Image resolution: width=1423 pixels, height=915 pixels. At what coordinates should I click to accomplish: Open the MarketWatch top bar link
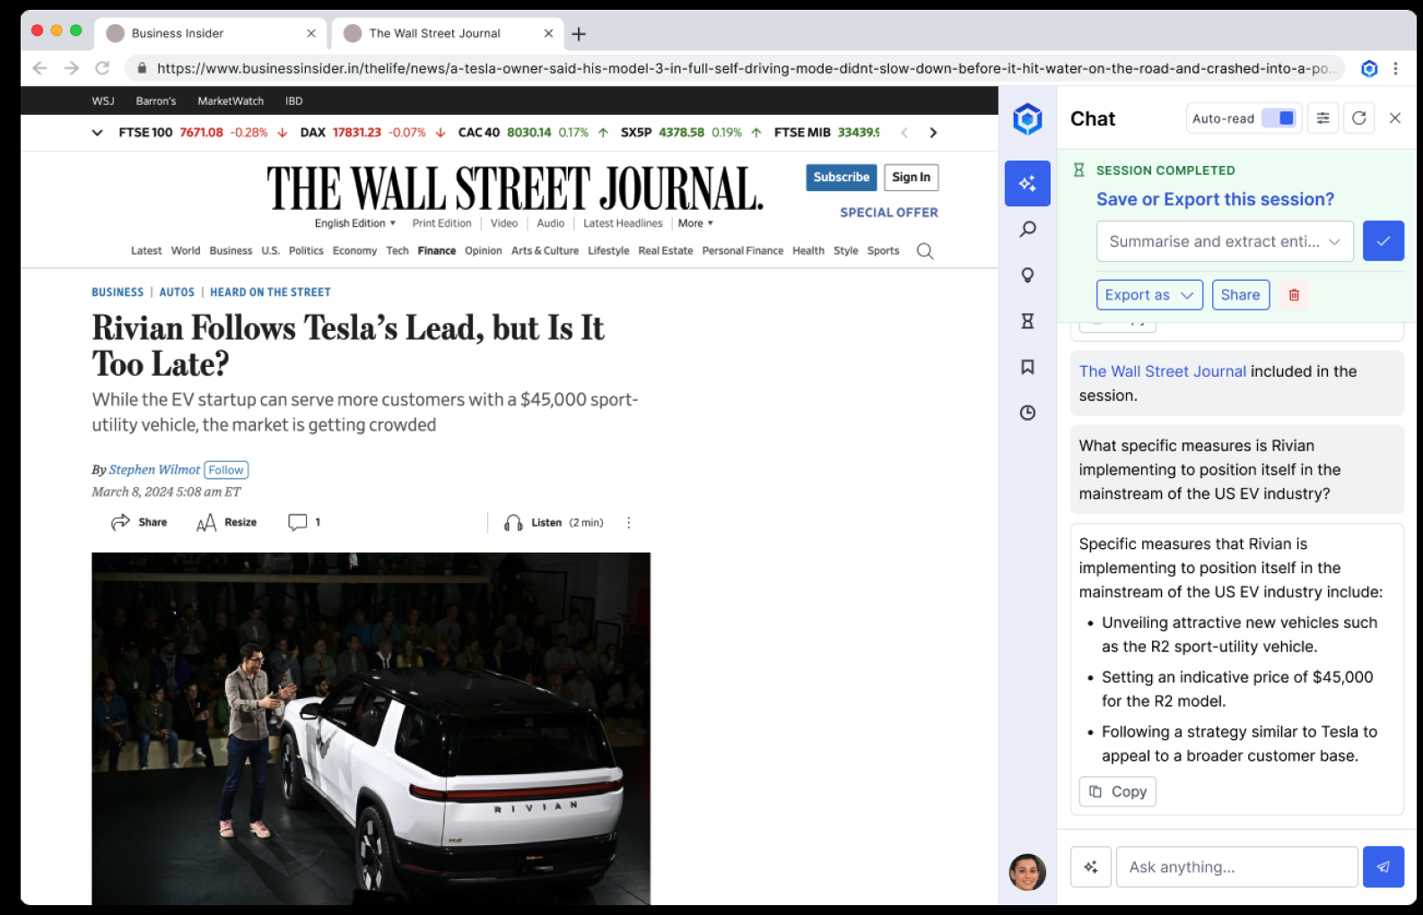tap(231, 101)
